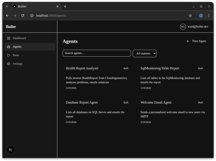Open the Health Report Analyzer agent card
This screenshot has width=216, height=161.
[97, 77]
